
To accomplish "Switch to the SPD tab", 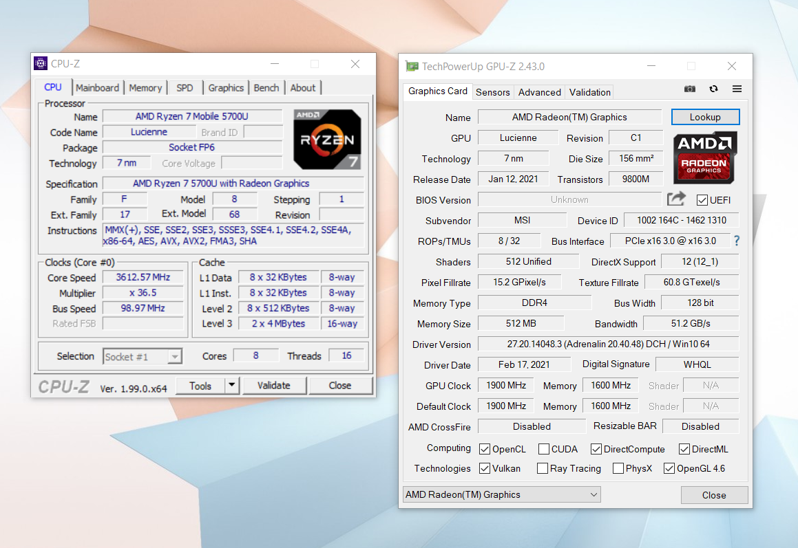I will coord(185,88).
